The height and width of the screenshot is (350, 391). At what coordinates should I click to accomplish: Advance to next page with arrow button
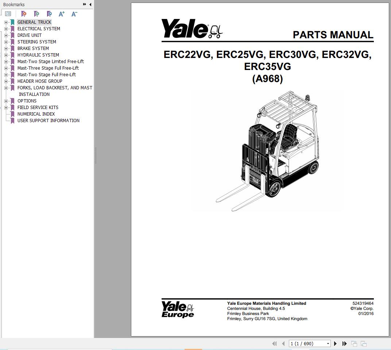coord(335,343)
